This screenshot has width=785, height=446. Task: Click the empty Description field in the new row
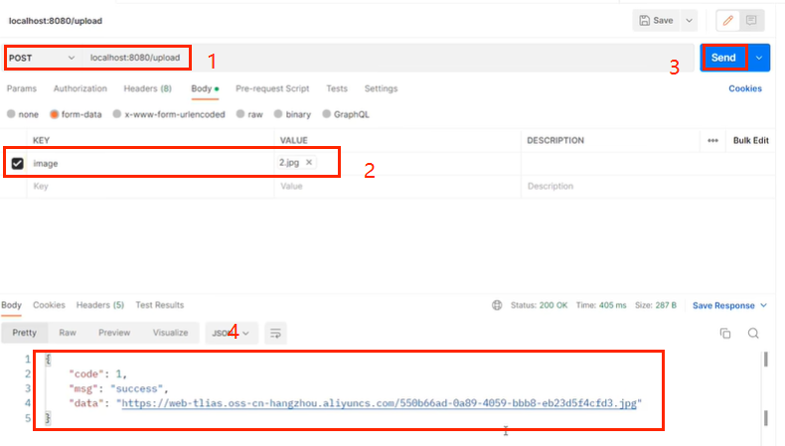pos(648,186)
